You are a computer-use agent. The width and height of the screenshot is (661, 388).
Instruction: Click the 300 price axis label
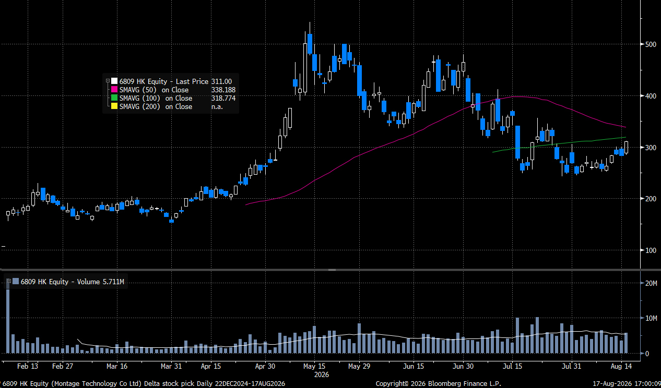(650, 148)
